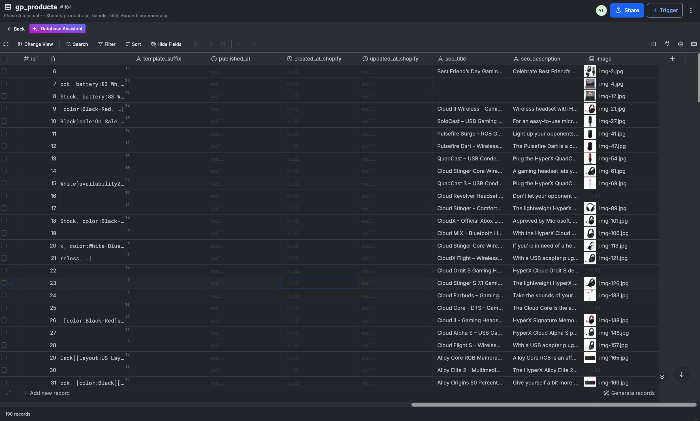This screenshot has height=421, width=700.
Task: Open the Database Assistant
Action: coord(57,29)
